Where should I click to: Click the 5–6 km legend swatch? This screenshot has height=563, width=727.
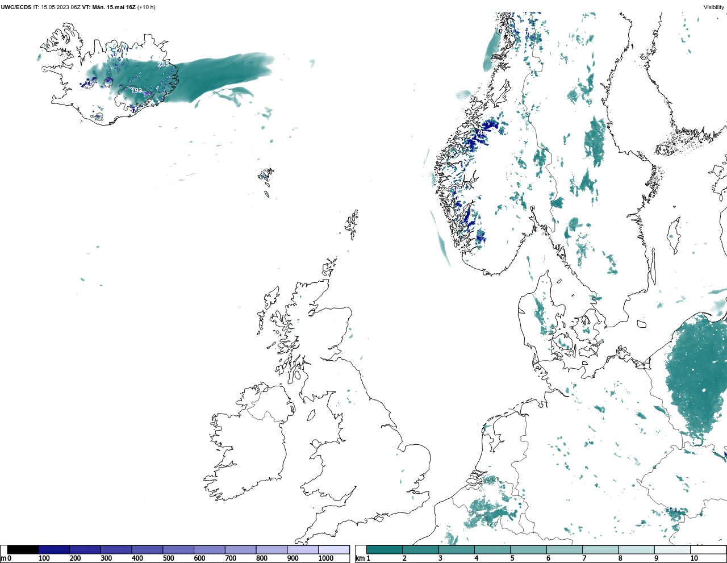(529, 549)
